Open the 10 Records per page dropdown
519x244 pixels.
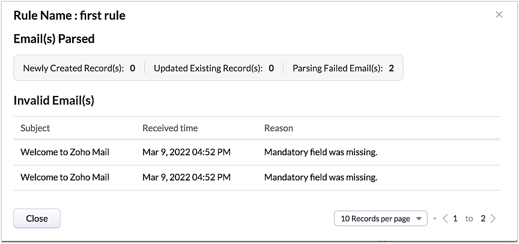click(380, 218)
